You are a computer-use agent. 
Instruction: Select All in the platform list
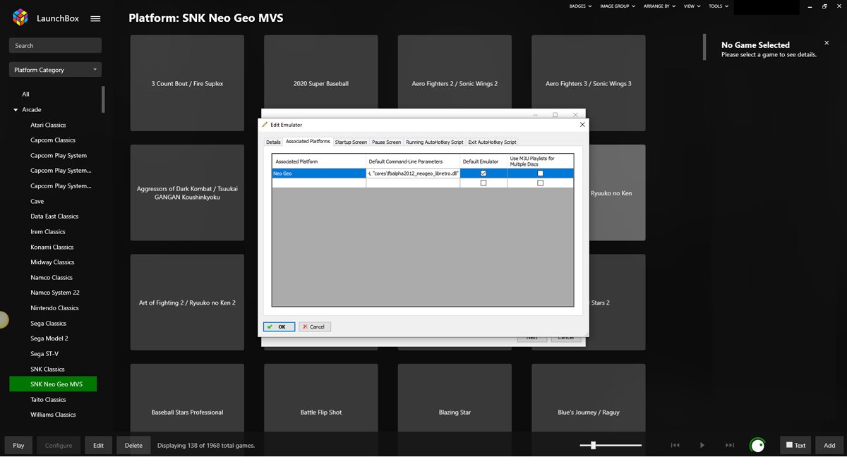tap(25, 94)
